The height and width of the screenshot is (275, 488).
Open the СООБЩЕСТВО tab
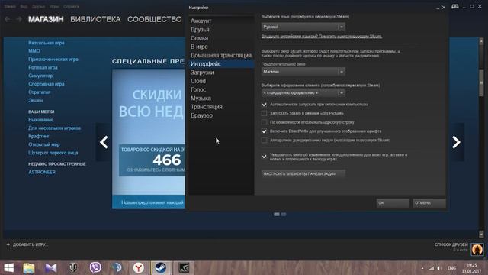coord(154,19)
